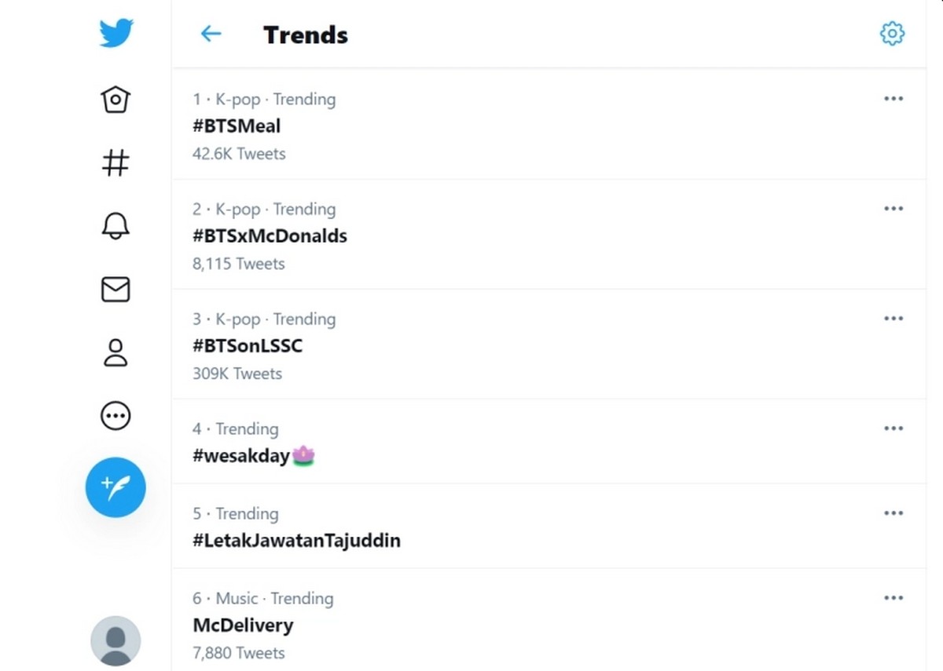Open Messages envelope icon

coord(116,290)
